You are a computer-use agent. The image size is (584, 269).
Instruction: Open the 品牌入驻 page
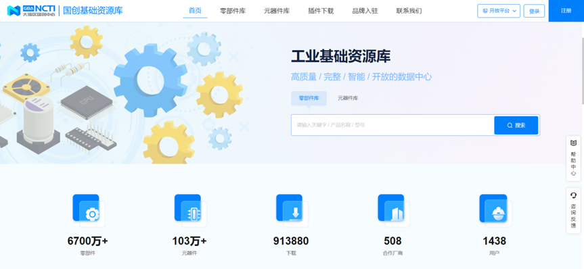tap(365, 11)
